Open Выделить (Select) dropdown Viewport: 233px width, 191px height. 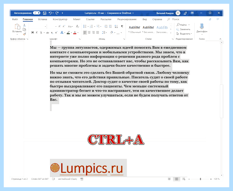point(184,34)
